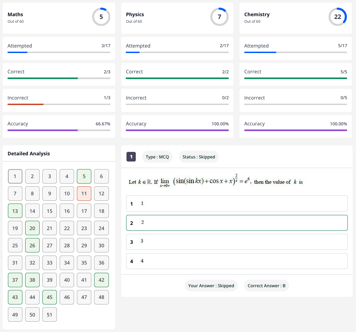Click the Status : Skipped tag
356x332 pixels.
point(199,157)
